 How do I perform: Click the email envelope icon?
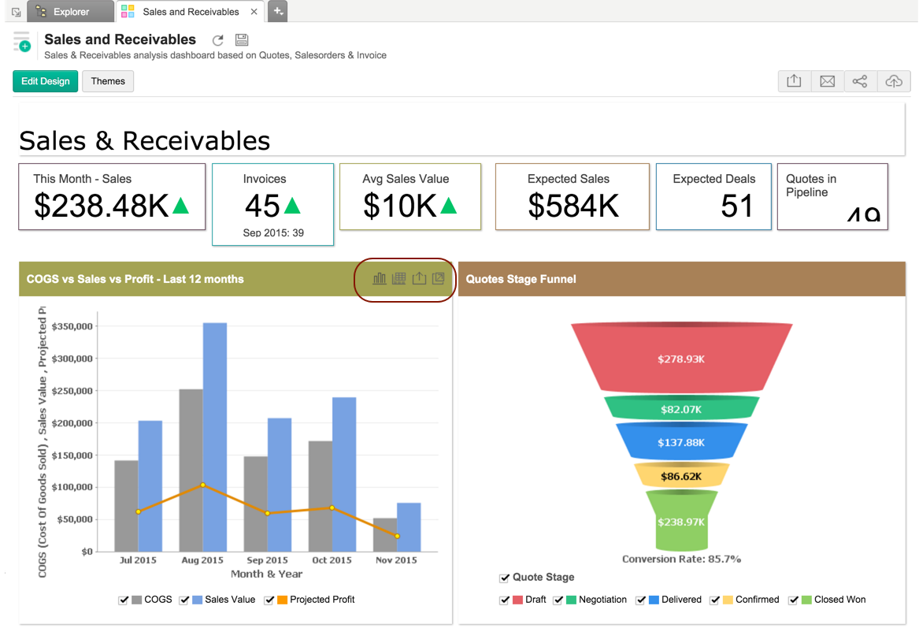[827, 81]
